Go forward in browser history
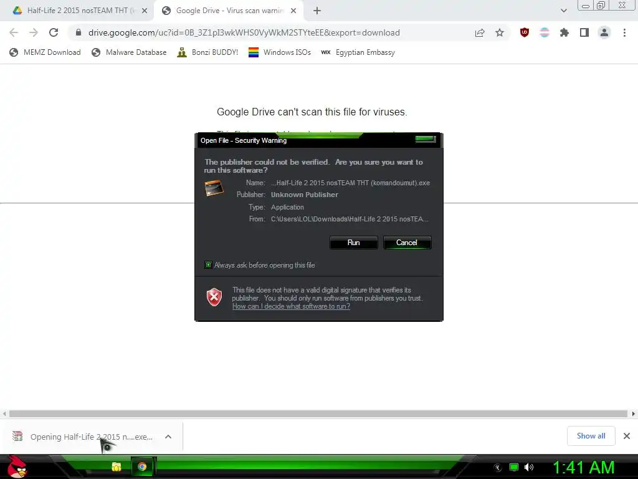Image resolution: width=638 pixels, height=479 pixels. (x=34, y=32)
